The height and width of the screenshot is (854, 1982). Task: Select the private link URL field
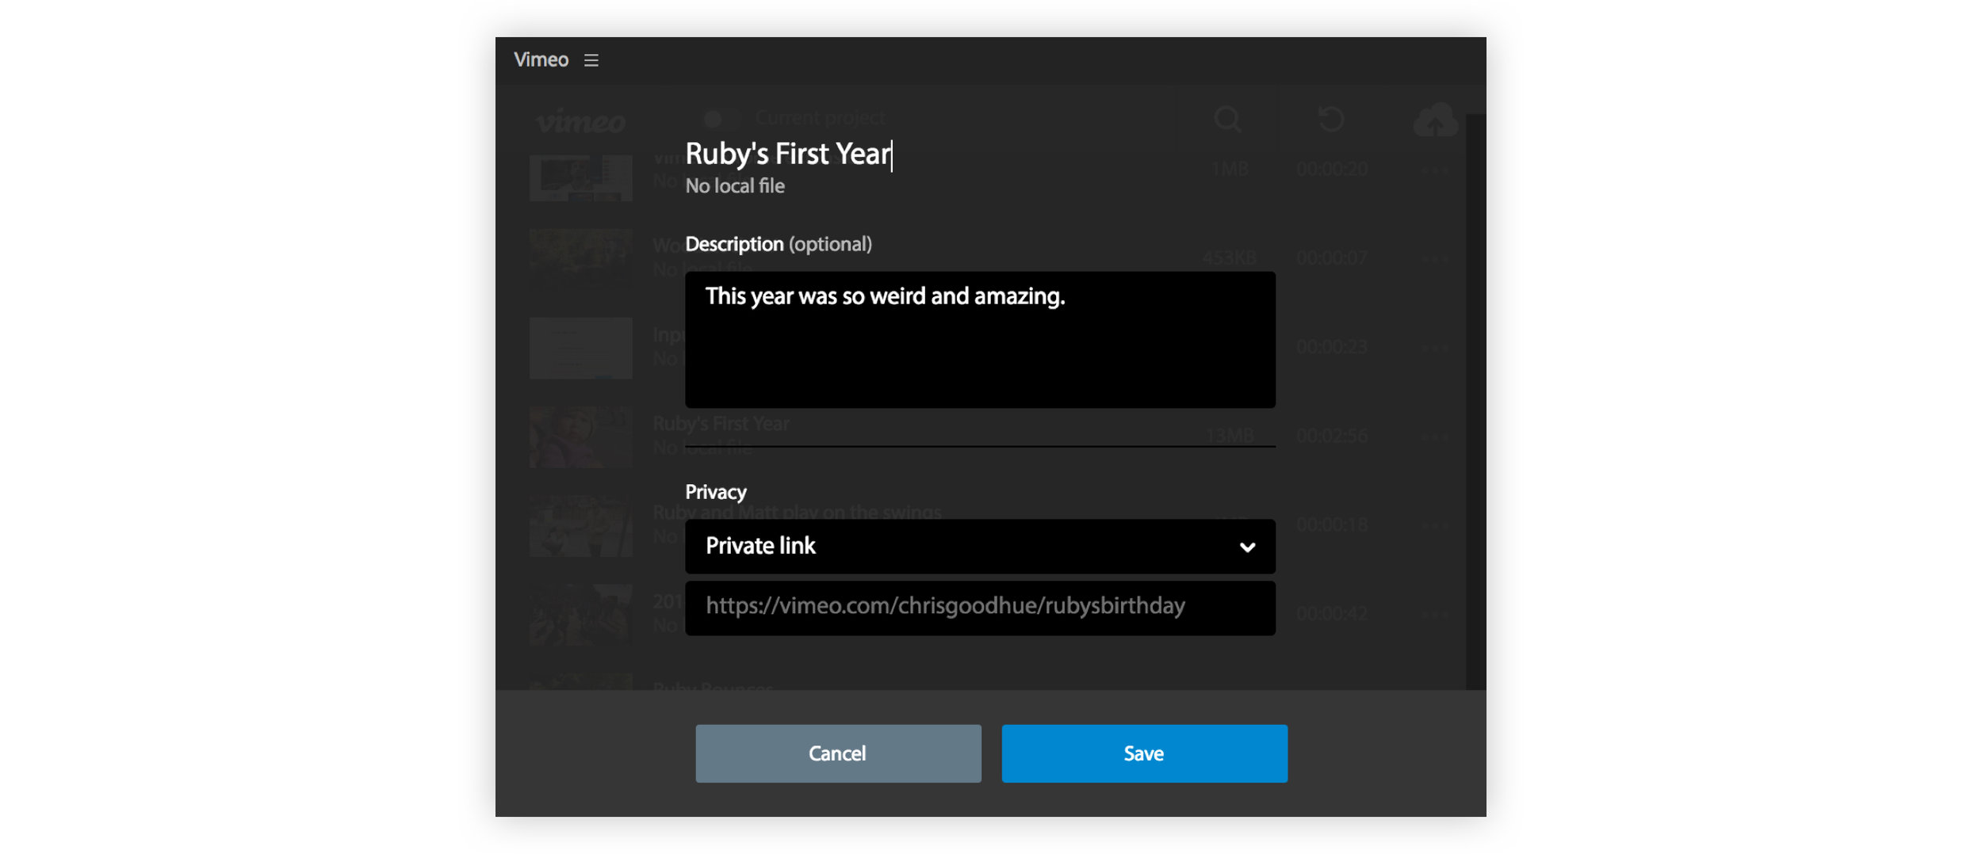(980, 608)
